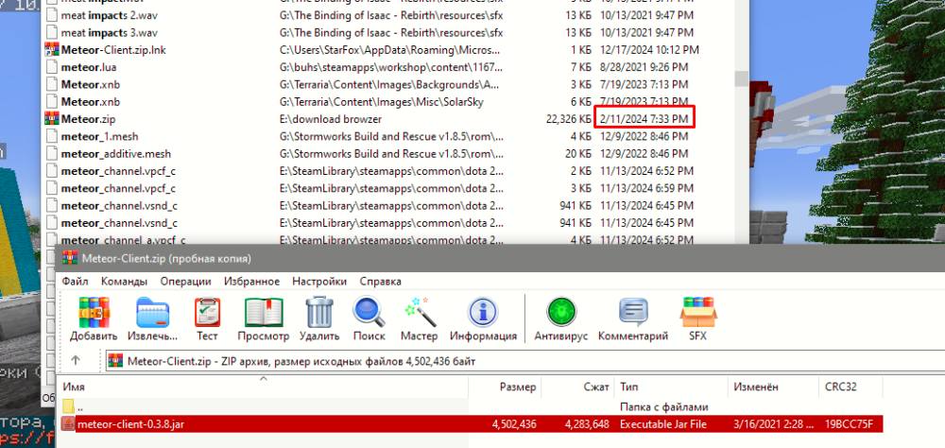This screenshot has width=945, height=448.
Task: Click file icon of meteor_1.mesh row
Action: (52, 136)
